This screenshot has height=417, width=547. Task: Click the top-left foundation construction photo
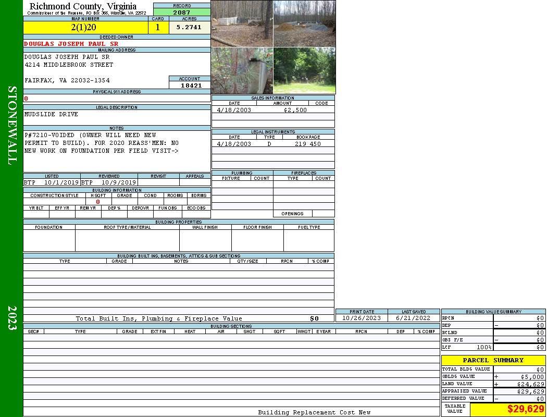click(x=242, y=23)
